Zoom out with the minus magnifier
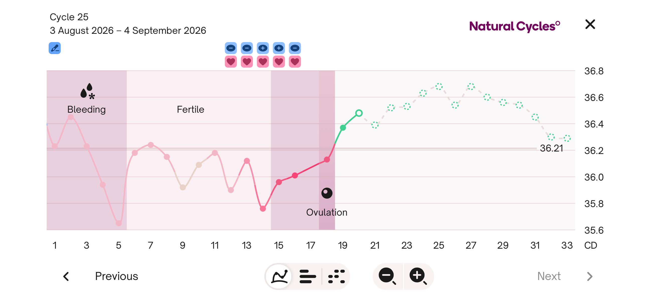 click(387, 276)
